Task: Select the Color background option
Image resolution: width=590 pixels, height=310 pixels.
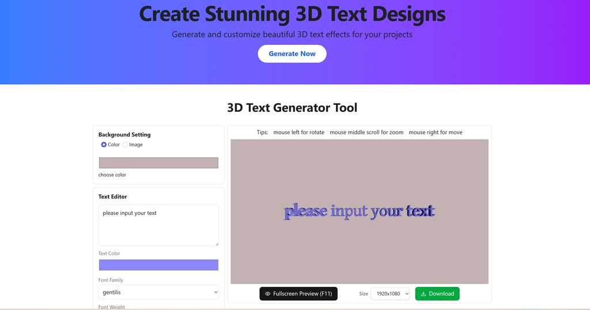Action: pyautogui.click(x=104, y=145)
